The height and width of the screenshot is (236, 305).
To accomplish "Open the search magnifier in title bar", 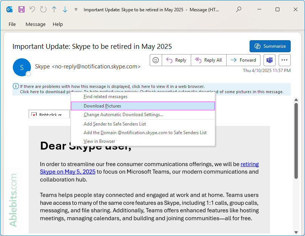I will click(x=239, y=9).
